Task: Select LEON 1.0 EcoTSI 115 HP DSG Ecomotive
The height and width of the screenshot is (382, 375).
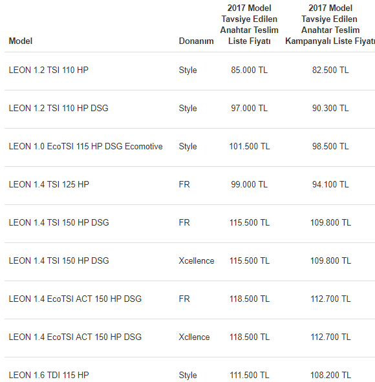Action: point(85,147)
